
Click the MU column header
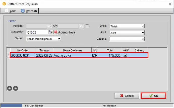(95, 50)
